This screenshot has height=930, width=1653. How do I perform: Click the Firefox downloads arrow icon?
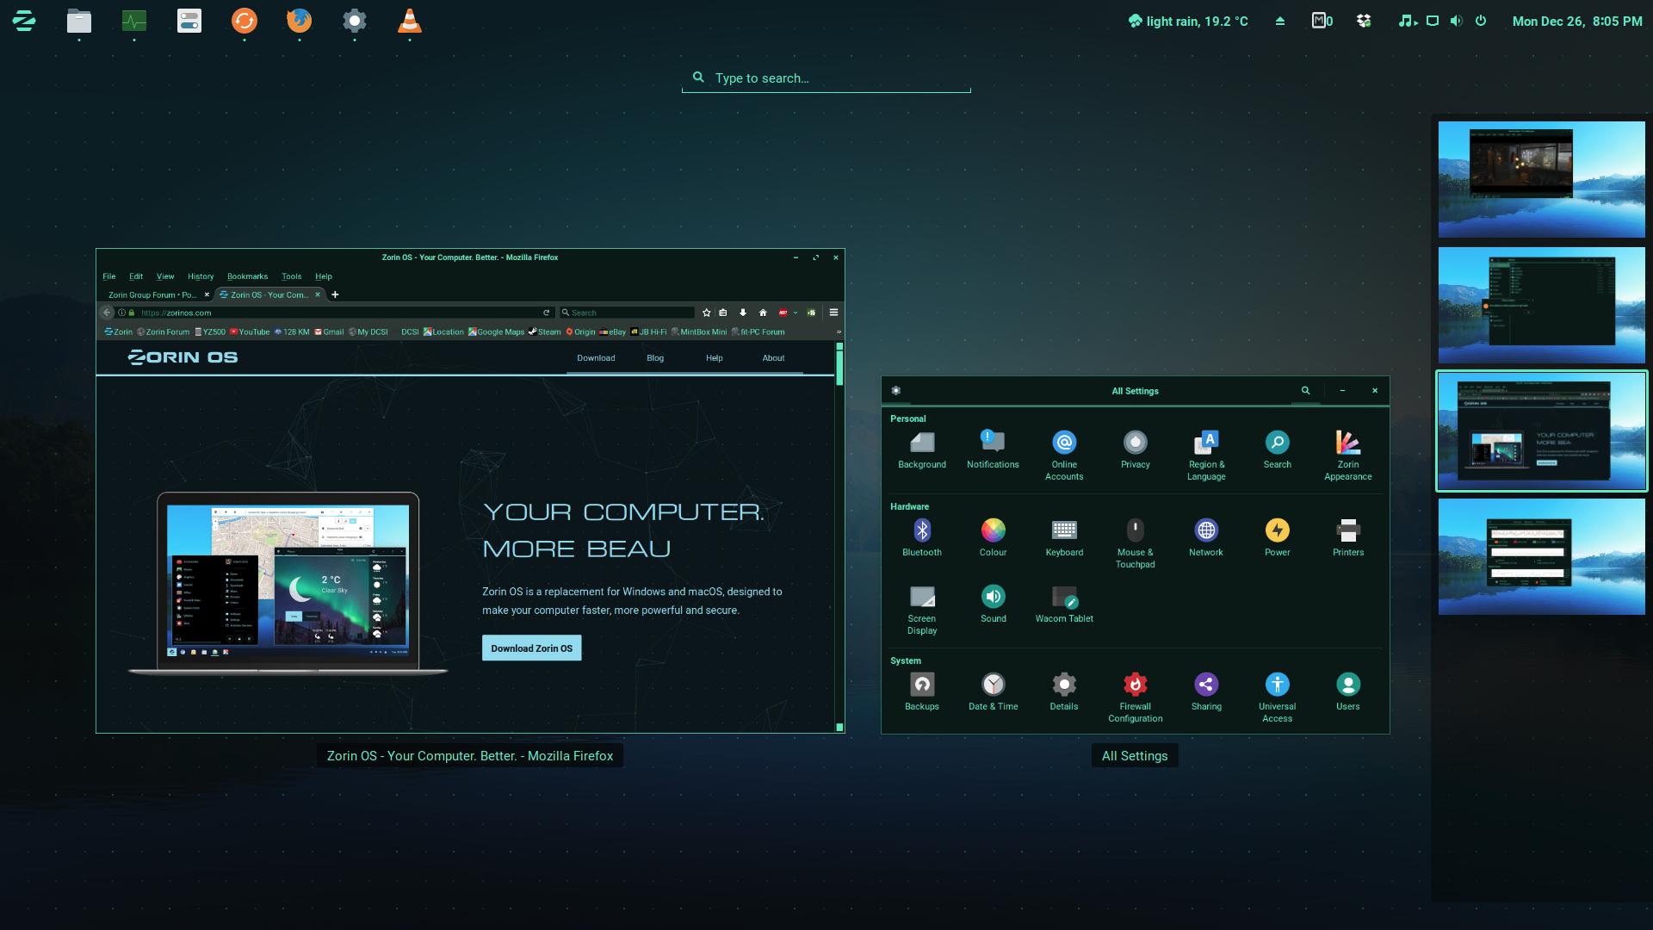743,313
